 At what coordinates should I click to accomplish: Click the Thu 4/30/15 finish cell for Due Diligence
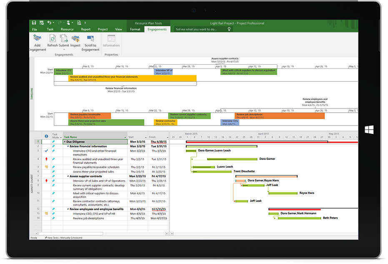pos(159,142)
